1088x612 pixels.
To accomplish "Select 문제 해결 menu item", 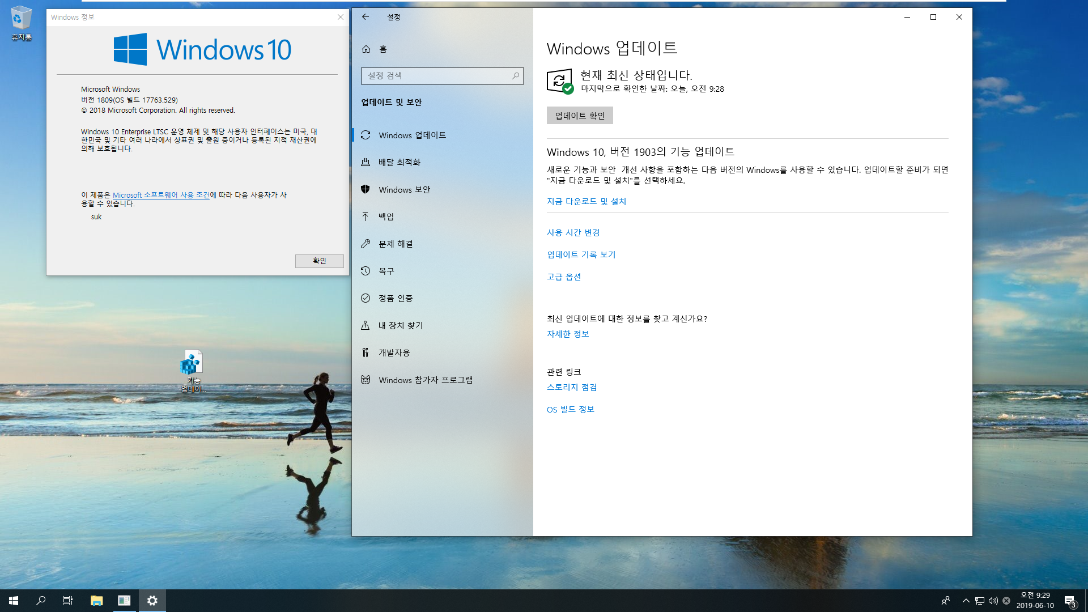I will point(443,244).
